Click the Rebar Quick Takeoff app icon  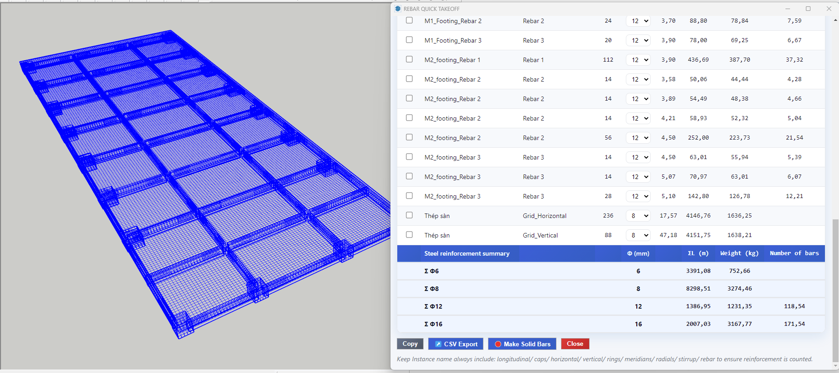pos(398,9)
